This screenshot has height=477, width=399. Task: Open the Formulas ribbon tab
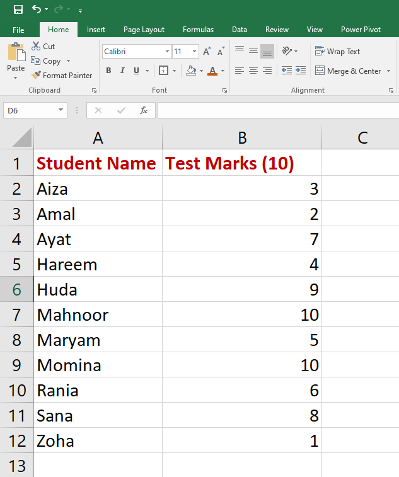click(x=198, y=30)
